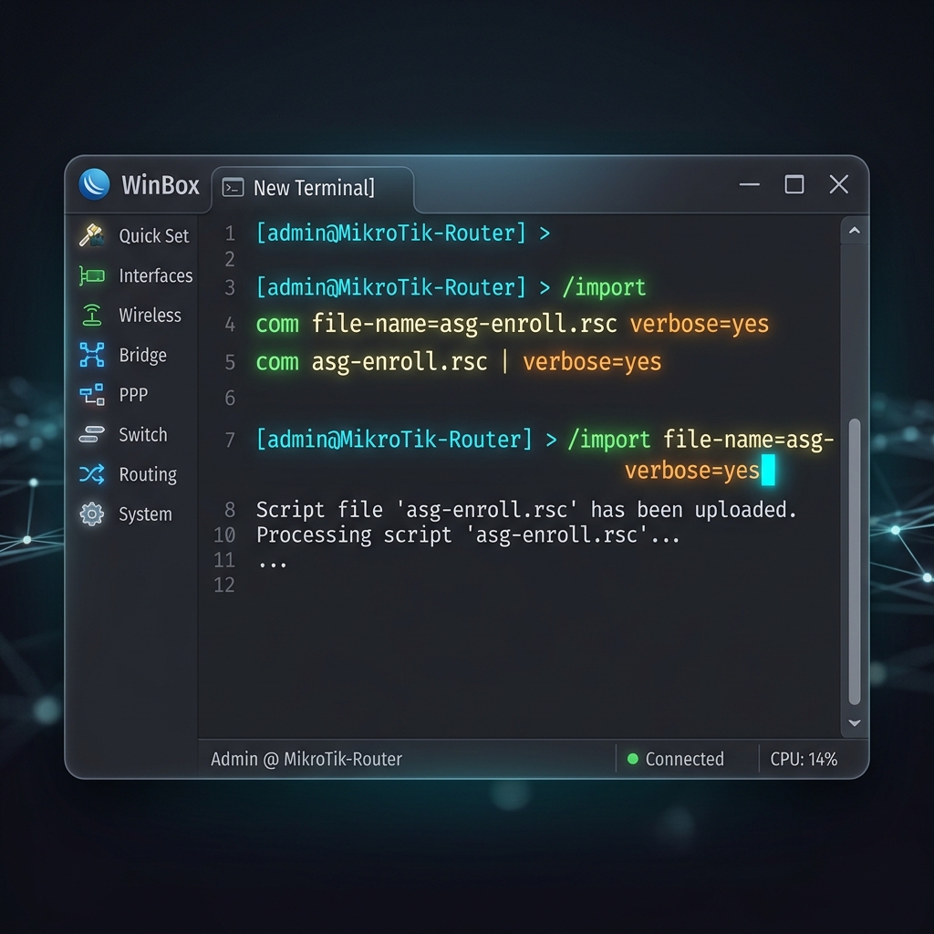Click verbose=yes on line 4
934x934 pixels.
point(700,324)
